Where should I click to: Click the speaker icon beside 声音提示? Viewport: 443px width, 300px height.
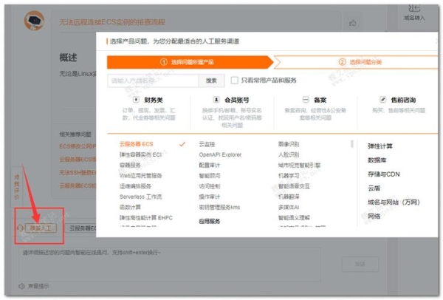point(21,286)
